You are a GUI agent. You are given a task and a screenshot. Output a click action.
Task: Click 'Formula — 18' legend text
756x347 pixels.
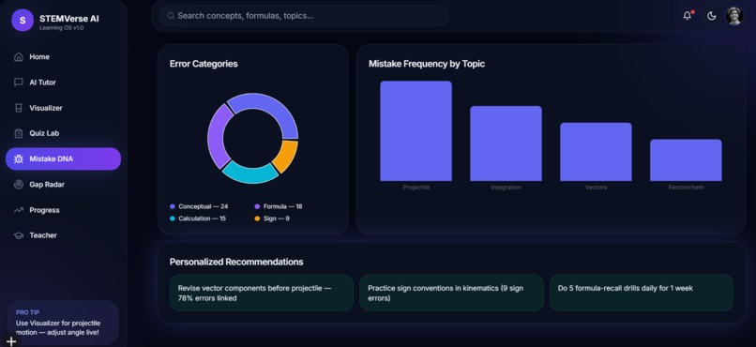pyautogui.click(x=282, y=206)
